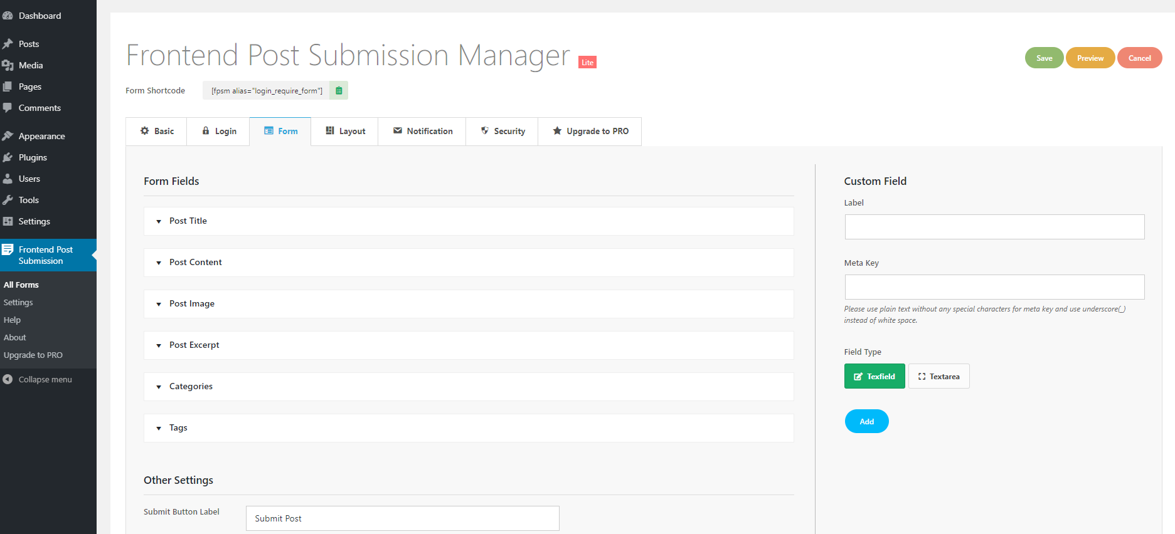Screen dimensions: 1175x534
Task: Click the Plugins plug icon
Action: point(8,157)
